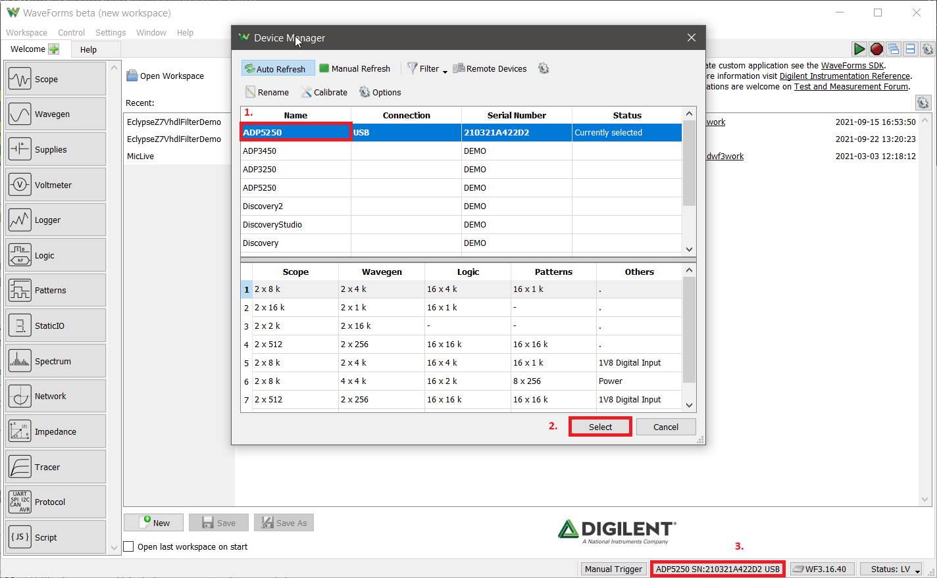Open Digilent Instrumentation Reference link
Image resolution: width=937 pixels, height=578 pixels.
pyautogui.click(x=845, y=76)
